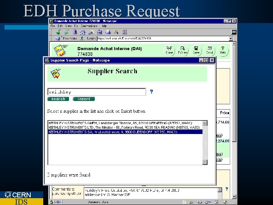Select KEITHLEY INSTRUMENTS SA in supplier list
This screenshot has height=205, width=273.
coord(125,132)
